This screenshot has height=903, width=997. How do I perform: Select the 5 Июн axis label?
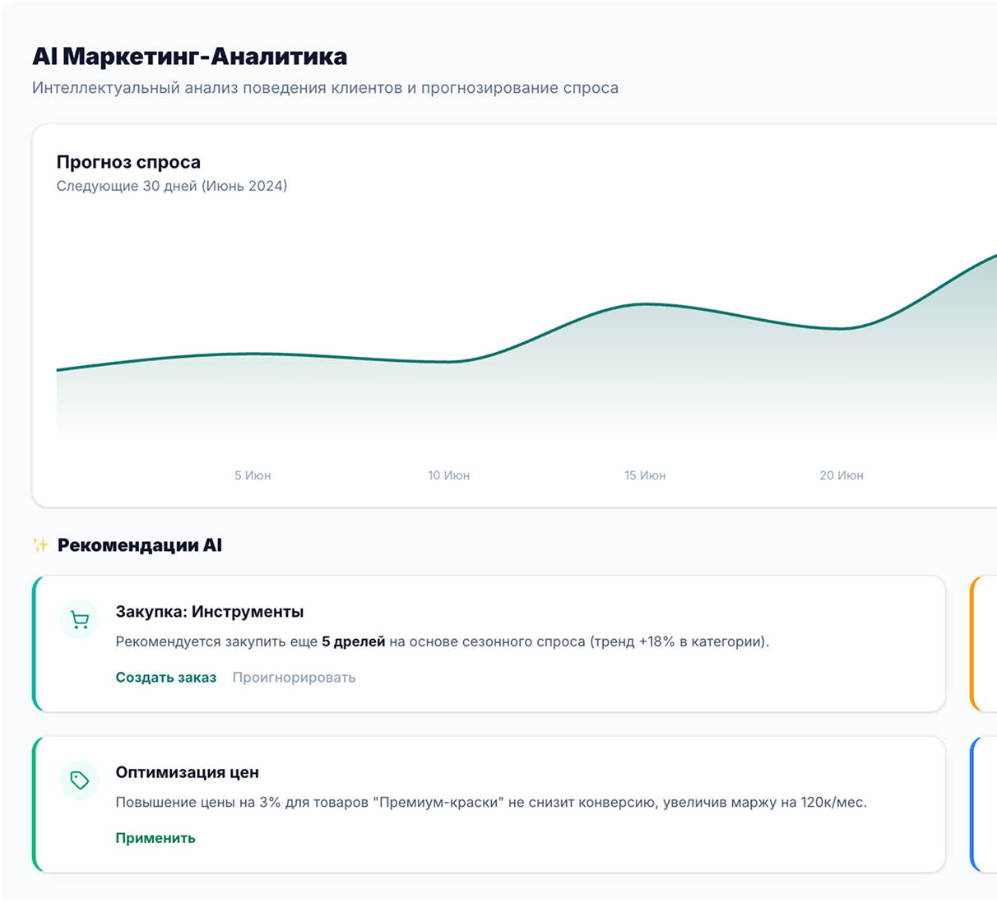(x=253, y=475)
